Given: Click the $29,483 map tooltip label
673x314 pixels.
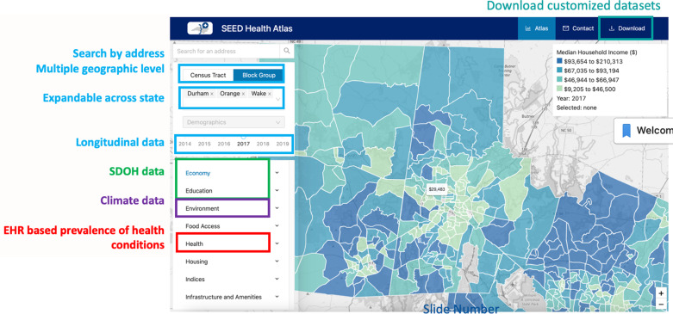Looking at the screenshot, I should [436, 189].
